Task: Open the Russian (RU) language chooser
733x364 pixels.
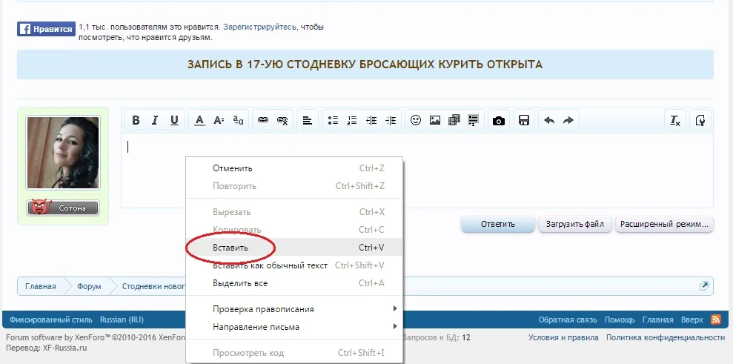Action: pos(122,320)
